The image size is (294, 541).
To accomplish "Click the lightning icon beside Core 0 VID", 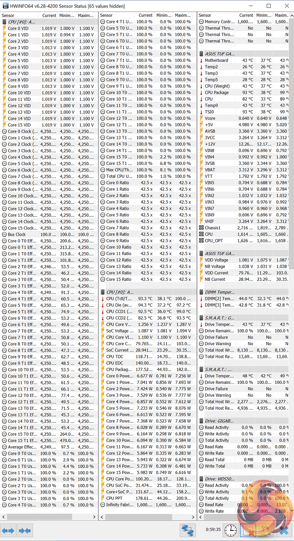I will point(5,29).
